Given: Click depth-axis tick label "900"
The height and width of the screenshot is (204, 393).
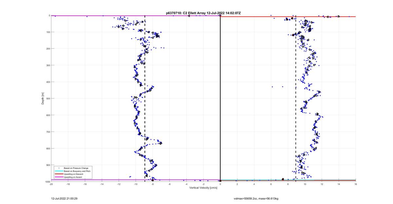Looking at the screenshot, I should coord(48,165).
